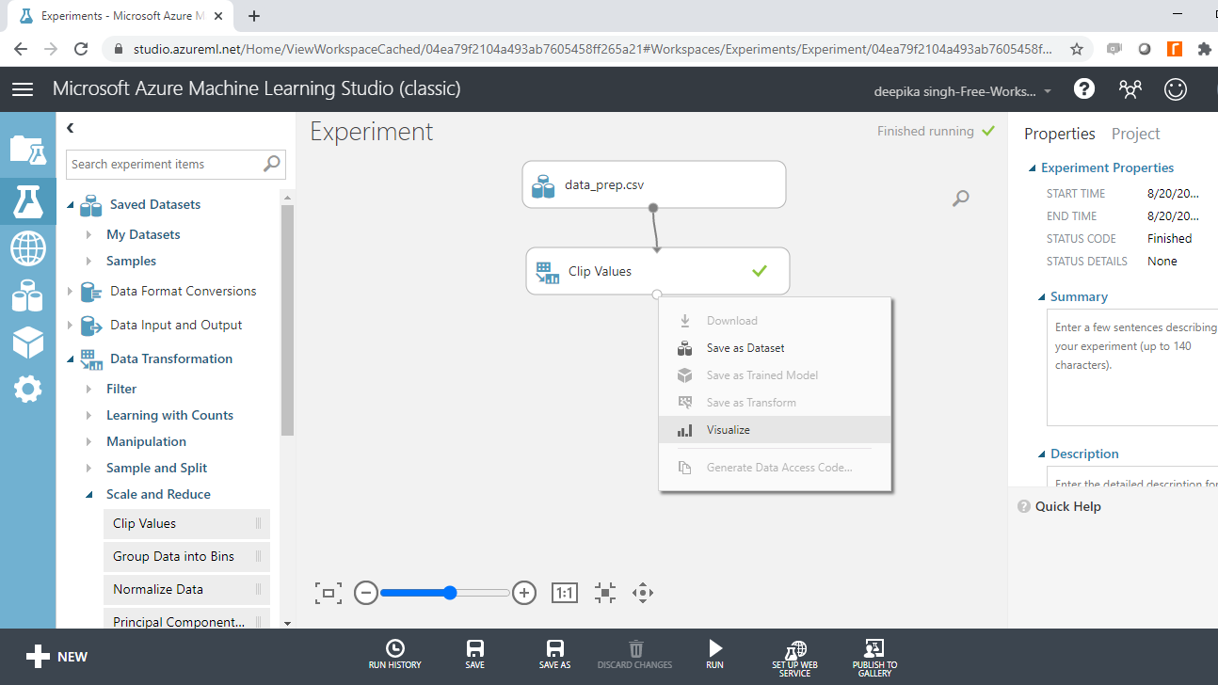The width and height of the screenshot is (1218, 685).
Task: Expand the Filter subcategory
Action: point(88,389)
